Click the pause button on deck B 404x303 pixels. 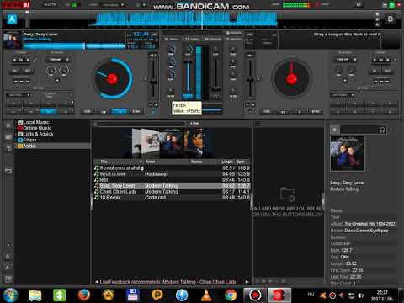coord(283,112)
